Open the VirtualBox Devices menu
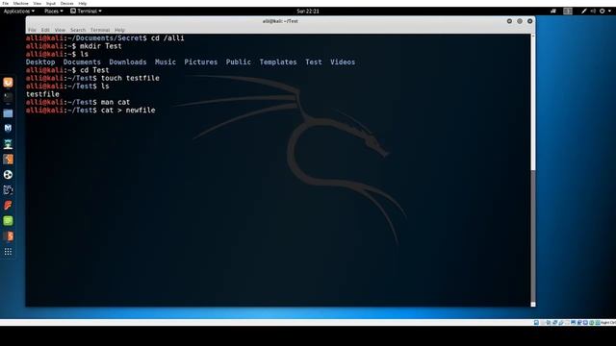This screenshot has width=616, height=346. (x=66, y=3)
